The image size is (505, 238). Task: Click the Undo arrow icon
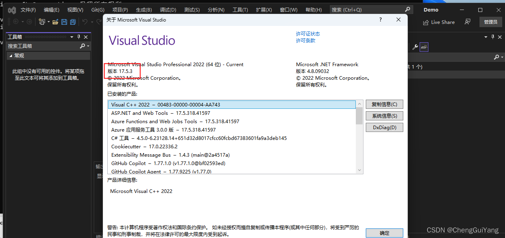[x=85, y=22]
